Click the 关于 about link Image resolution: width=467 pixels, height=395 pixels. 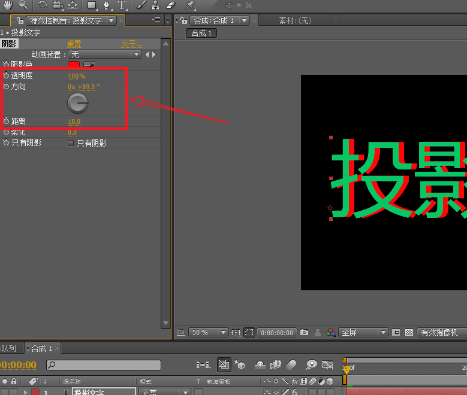tap(131, 44)
